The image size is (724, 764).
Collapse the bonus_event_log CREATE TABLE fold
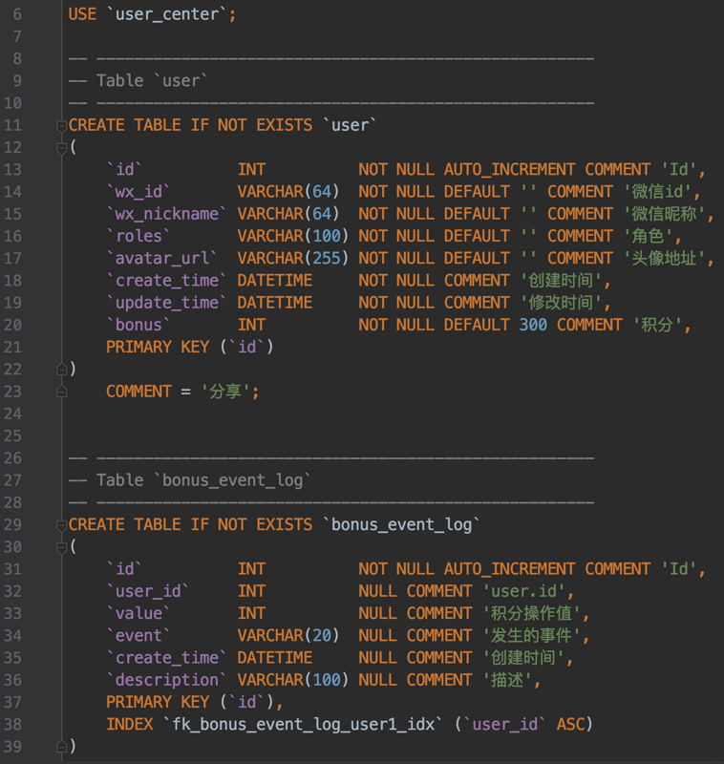click(61, 524)
